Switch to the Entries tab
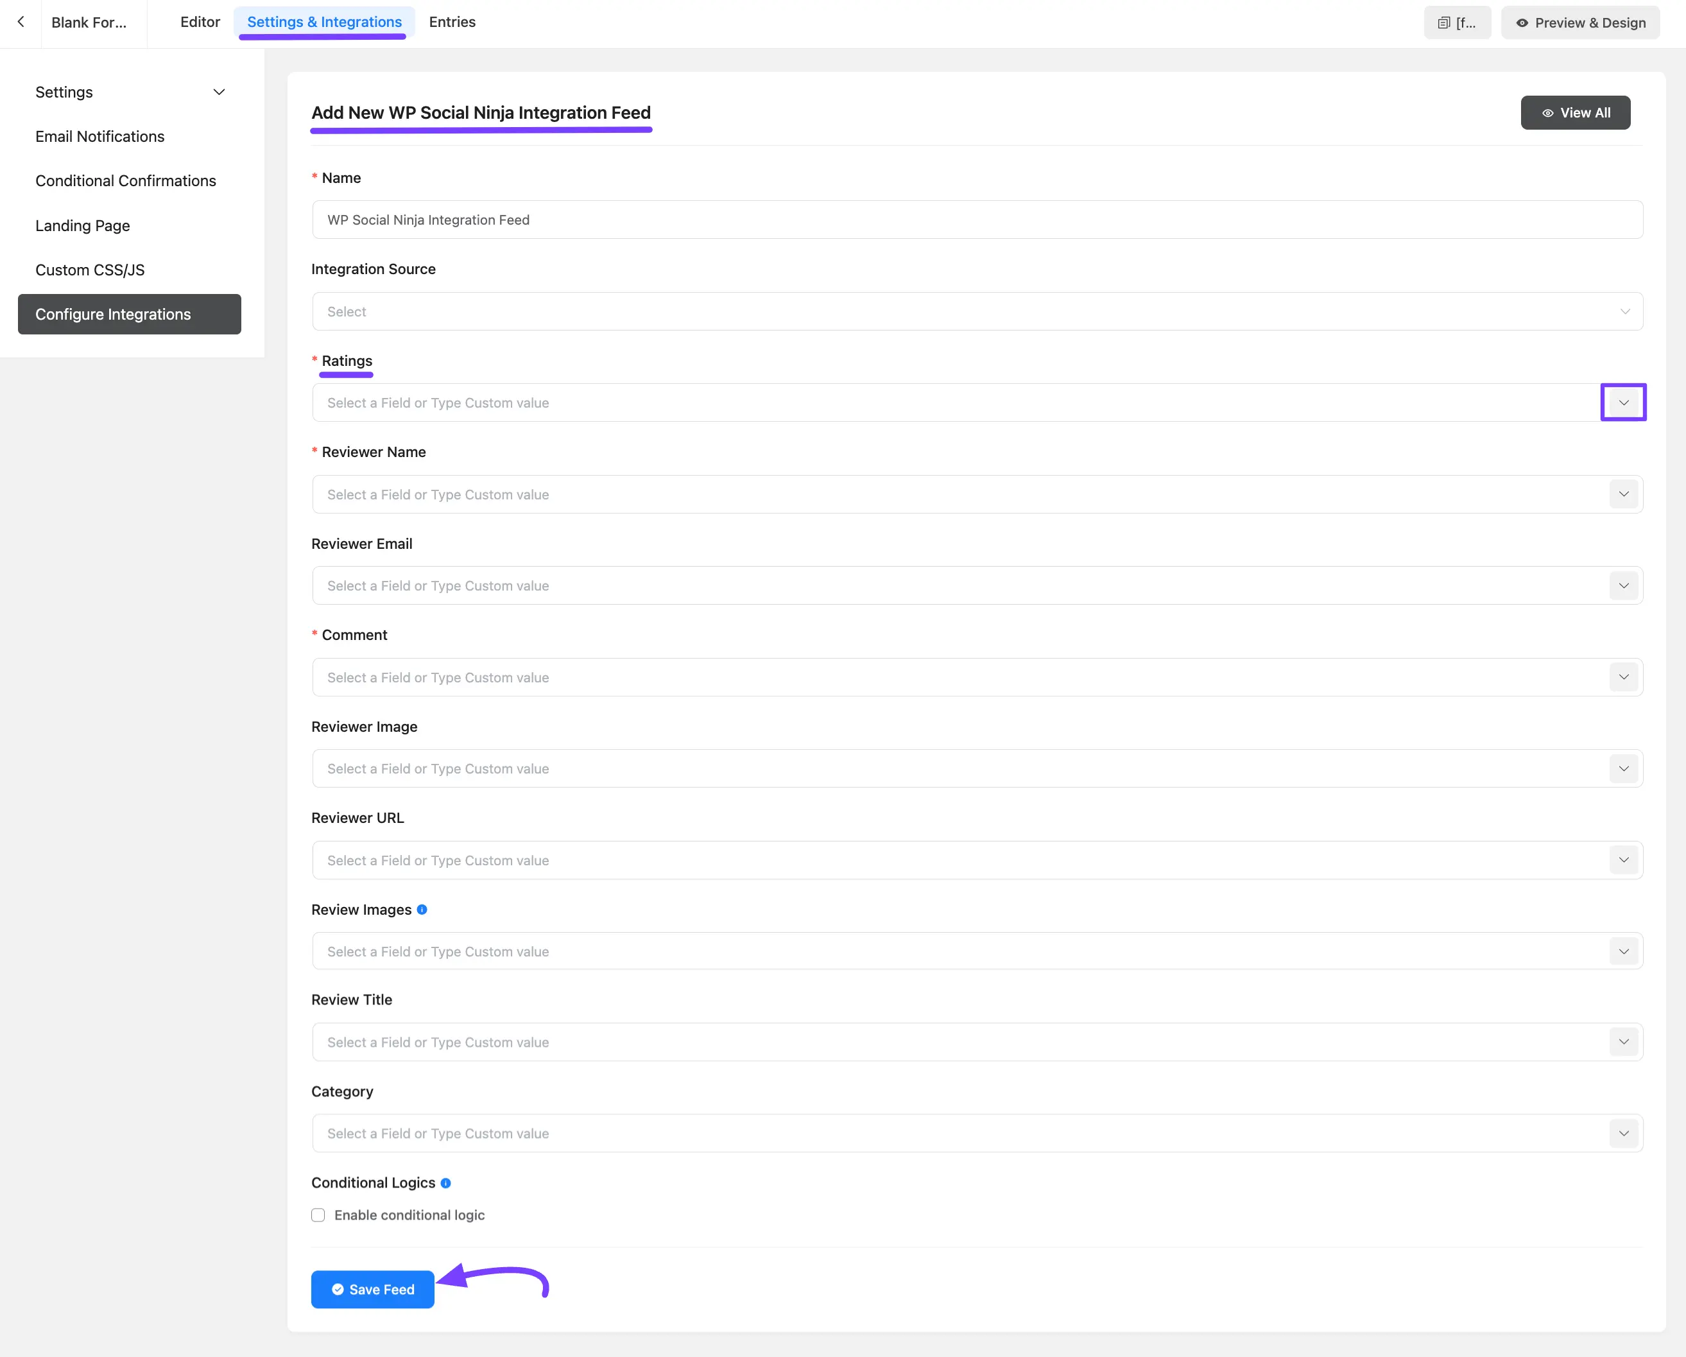The width and height of the screenshot is (1686, 1357). [x=451, y=22]
